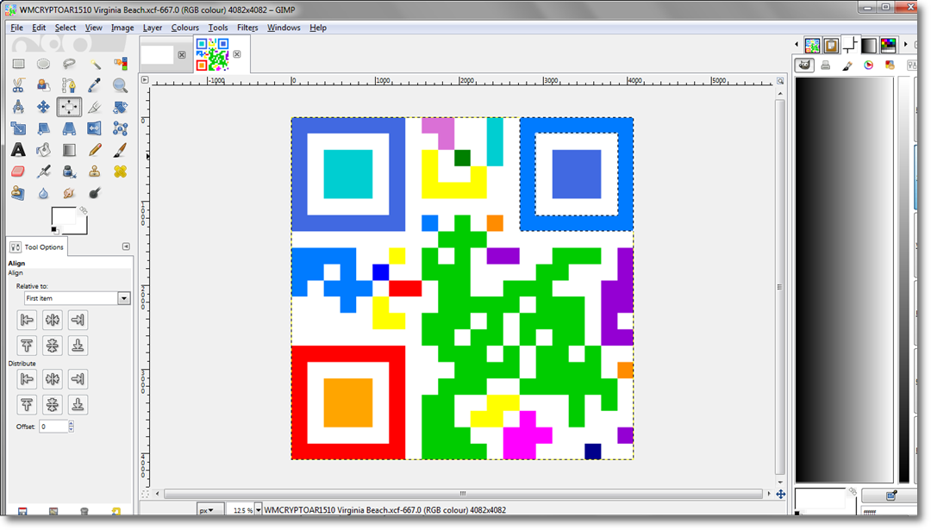The image size is (931, 530).
Task: Select the Shear tool
Action: (43, 128)
